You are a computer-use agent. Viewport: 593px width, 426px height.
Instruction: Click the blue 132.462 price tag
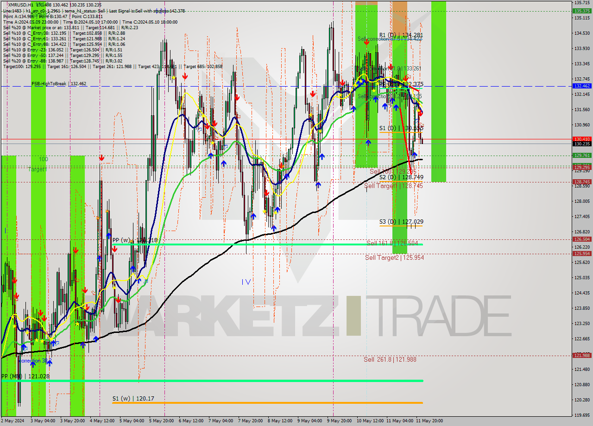(x=581, y=86)
